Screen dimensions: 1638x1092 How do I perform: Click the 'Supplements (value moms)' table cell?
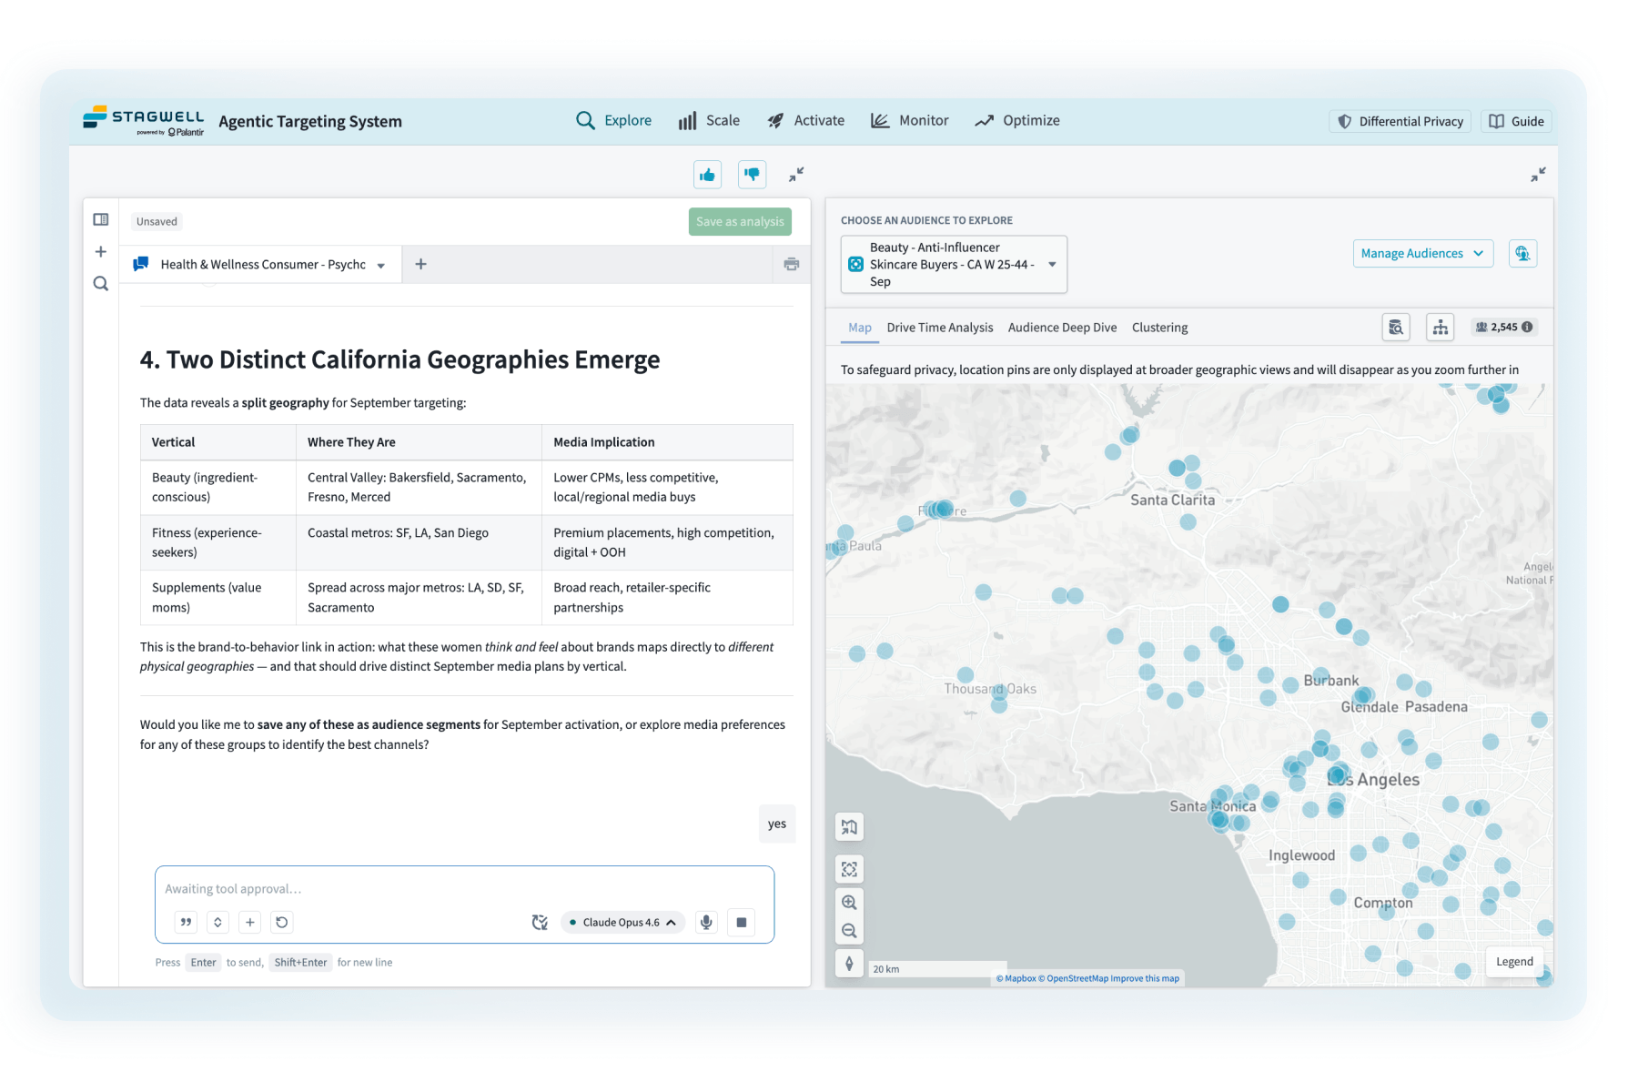point(217,598)
